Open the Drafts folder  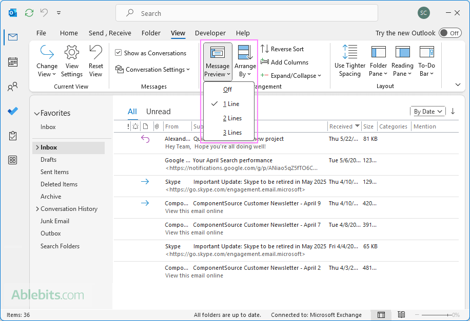[x=48, y=159]
